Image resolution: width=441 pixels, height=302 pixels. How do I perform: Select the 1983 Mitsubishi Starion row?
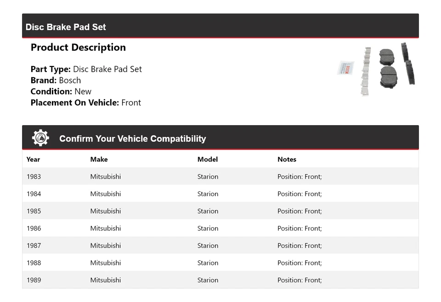(220, 176)
